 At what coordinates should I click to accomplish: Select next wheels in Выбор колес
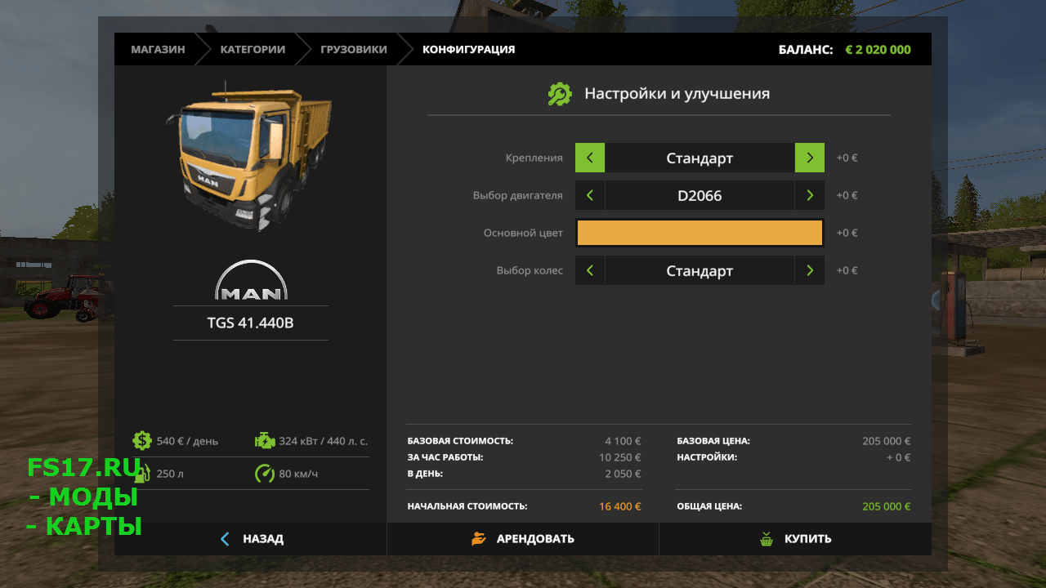point(810,270)
